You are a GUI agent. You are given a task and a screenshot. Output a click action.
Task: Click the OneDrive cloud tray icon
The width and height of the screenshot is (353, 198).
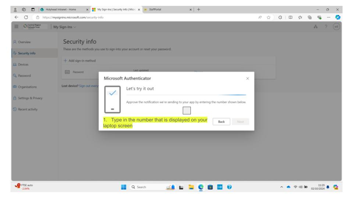(288, 187)
